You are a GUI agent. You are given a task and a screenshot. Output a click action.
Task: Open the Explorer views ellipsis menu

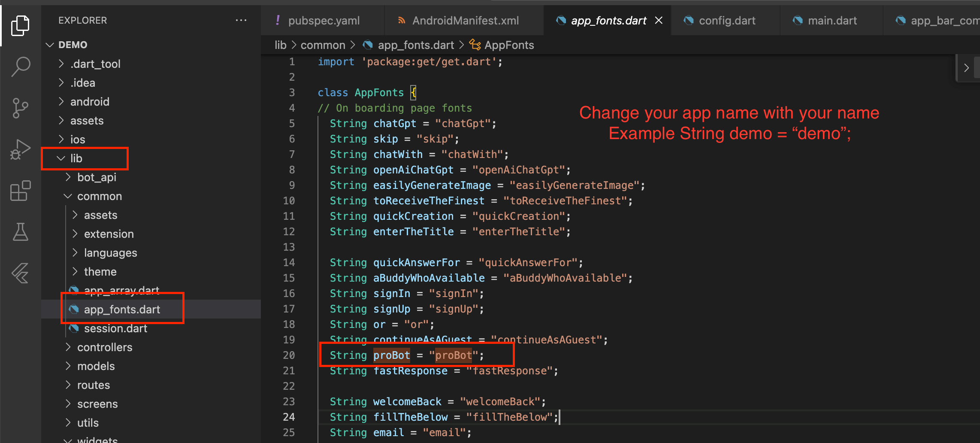point(241,20)
